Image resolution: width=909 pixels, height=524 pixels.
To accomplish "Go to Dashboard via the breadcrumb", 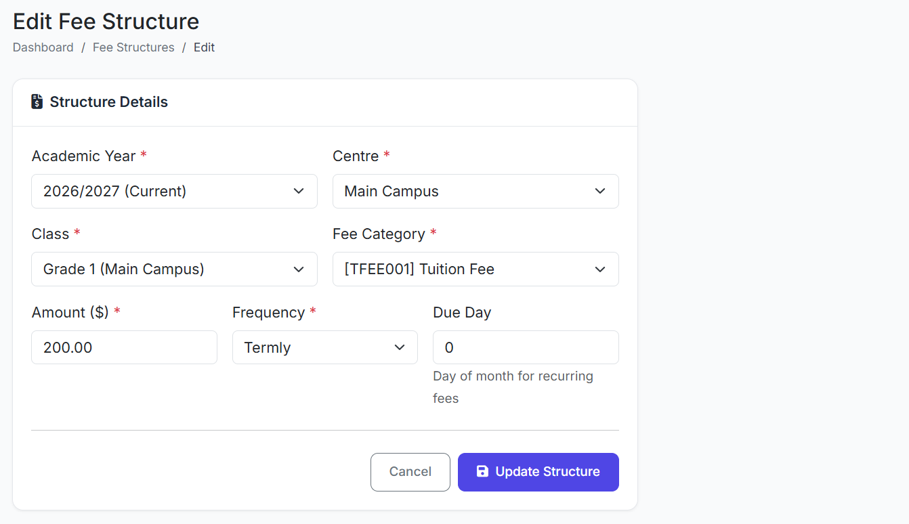I will (x=43, y=47).
